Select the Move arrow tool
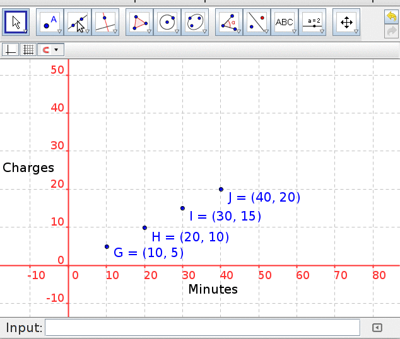The height and width of the screenshot is (339, 400). (16, 22)
